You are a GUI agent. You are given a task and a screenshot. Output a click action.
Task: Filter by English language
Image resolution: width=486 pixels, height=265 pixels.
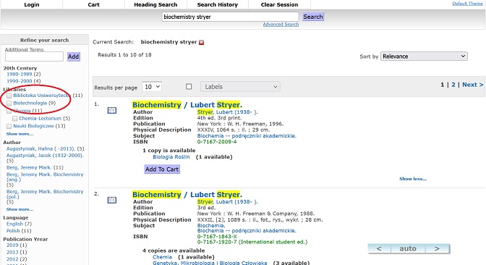(15, 224)
